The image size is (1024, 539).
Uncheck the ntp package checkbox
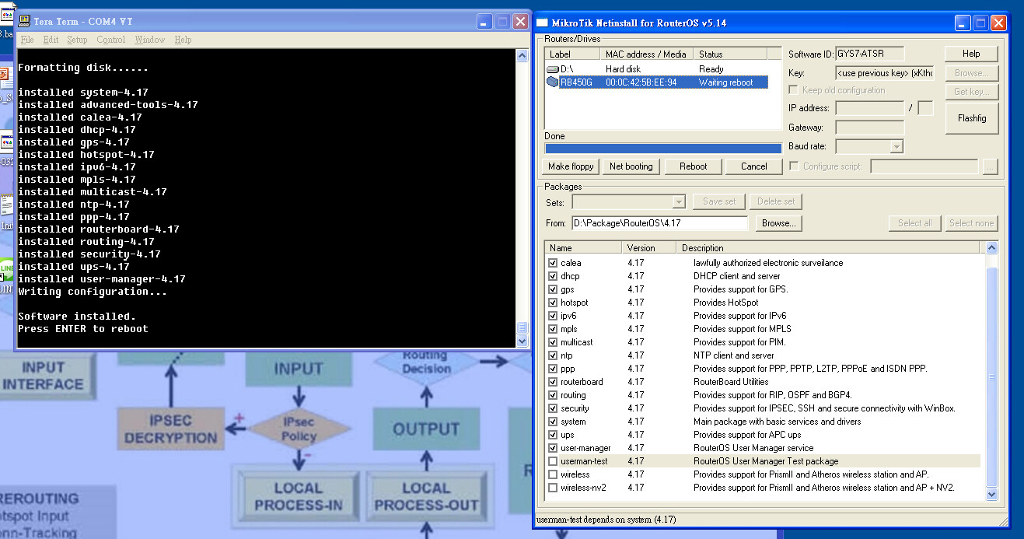pos(553,355)
